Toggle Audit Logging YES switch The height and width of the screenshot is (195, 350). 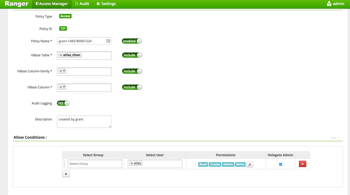point(63,103)
